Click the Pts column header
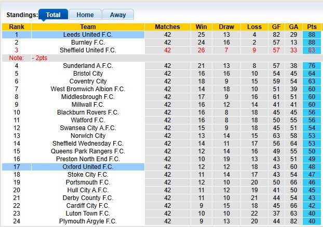The width and height of the screenshot is (323, 227). (312, 27)
